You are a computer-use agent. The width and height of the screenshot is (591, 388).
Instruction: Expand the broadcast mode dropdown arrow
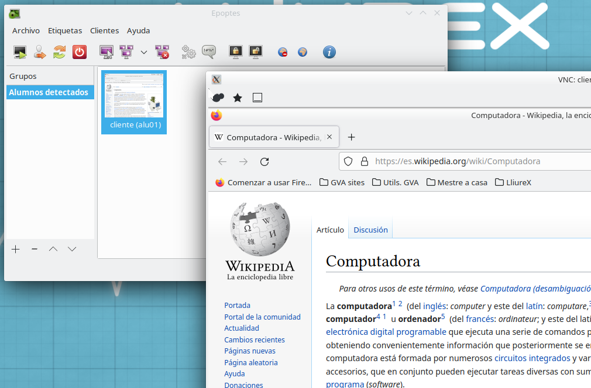144,53
